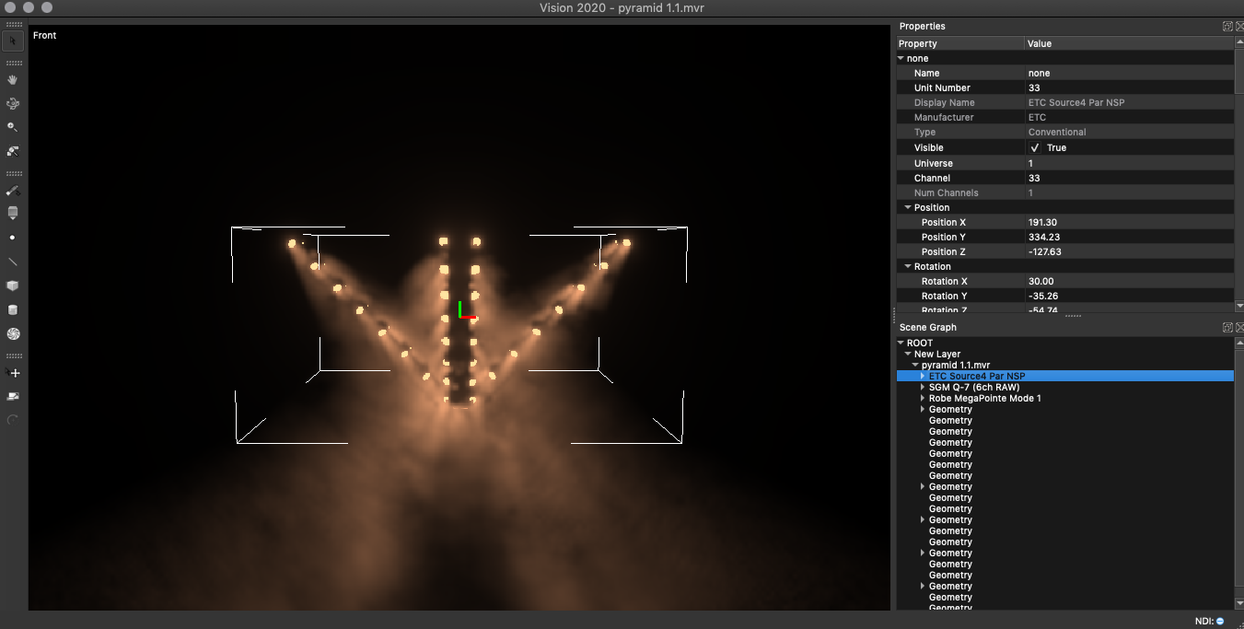Click the line drawing tool
The image size is (1244, 629).
[x=13, y=262]
